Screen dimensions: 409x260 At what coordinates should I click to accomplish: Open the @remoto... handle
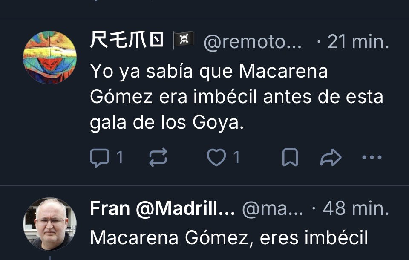[253, 42]
